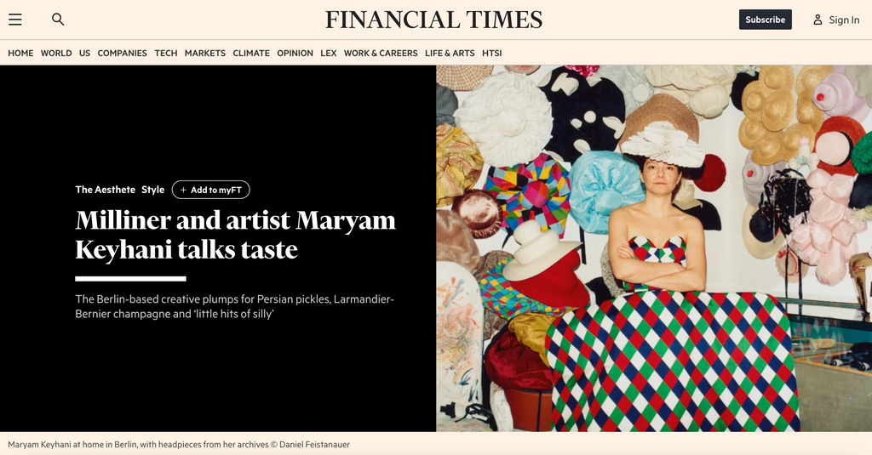Screen dimensions: 872x455
Task: Click the search magnifier icon
Action: [x=58, y=20]
